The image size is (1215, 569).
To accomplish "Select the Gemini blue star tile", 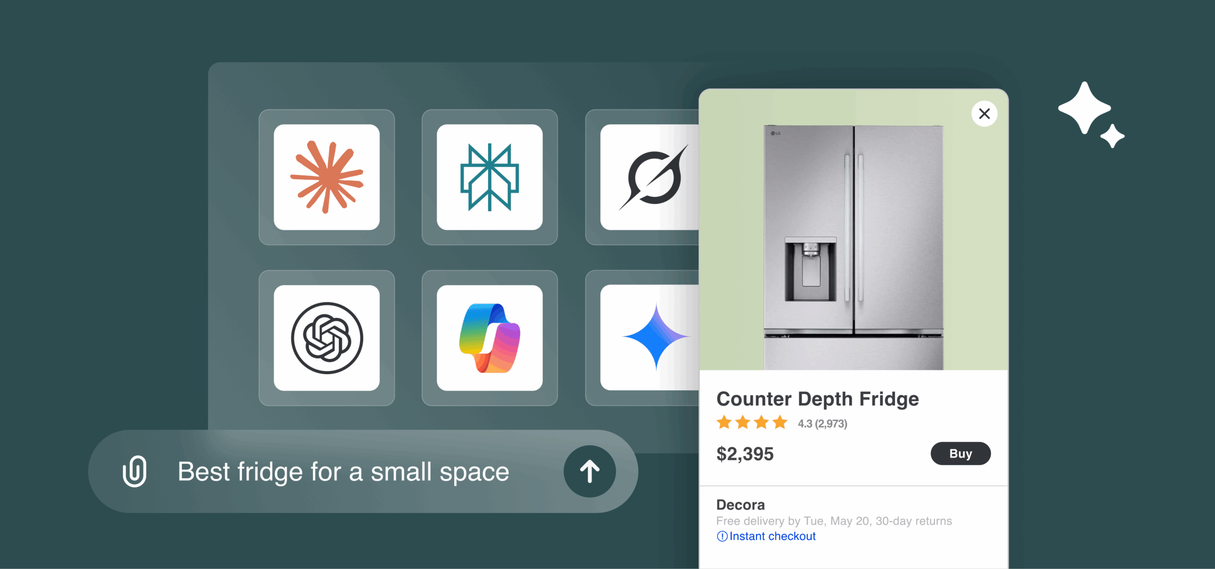I will pos(650,338).
